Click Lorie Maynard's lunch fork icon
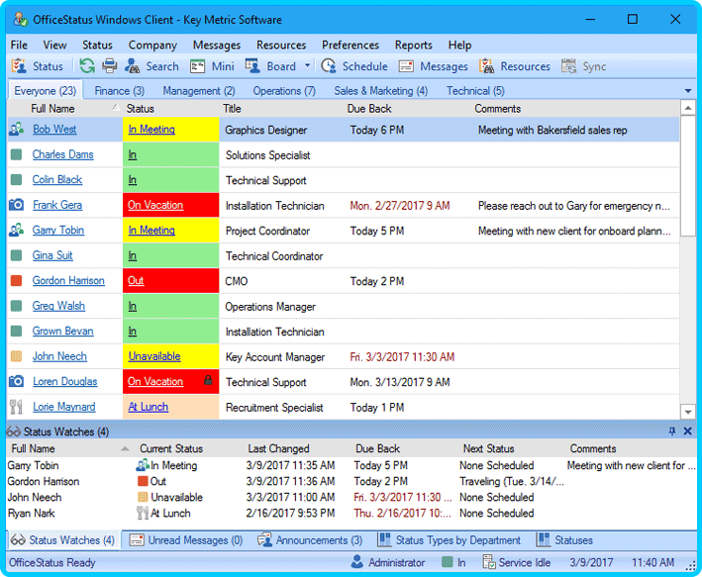The height and width of the screenshot is (577, 702). click(x=16, y=407)
